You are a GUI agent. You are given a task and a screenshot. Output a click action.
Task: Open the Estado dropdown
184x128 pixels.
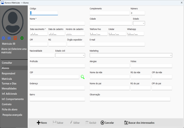click(x=139, y=23)
